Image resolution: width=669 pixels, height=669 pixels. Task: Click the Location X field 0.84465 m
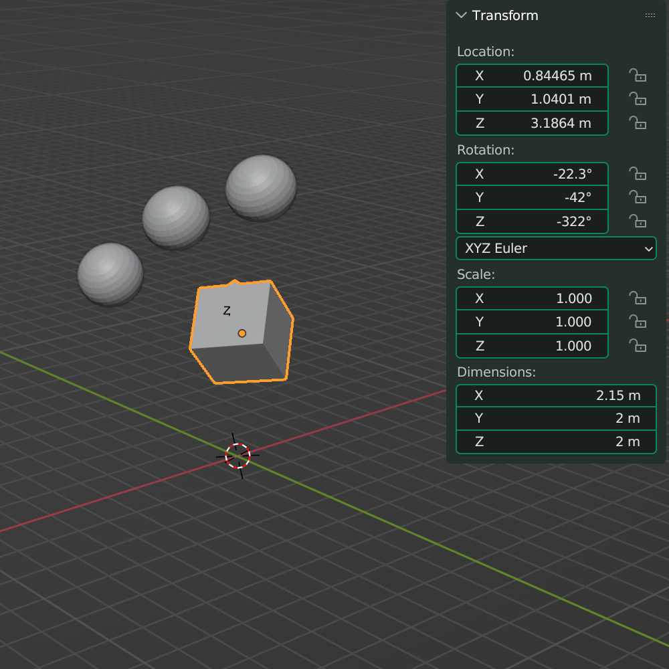pyautogui.click(x=532, y=76)
